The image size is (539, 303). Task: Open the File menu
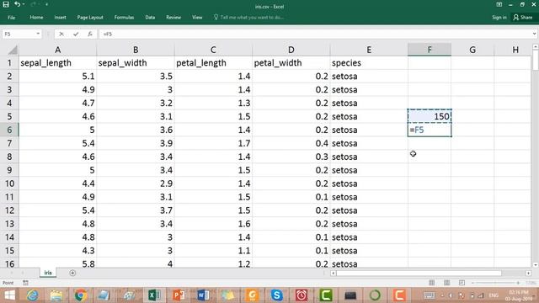[11, 17]
